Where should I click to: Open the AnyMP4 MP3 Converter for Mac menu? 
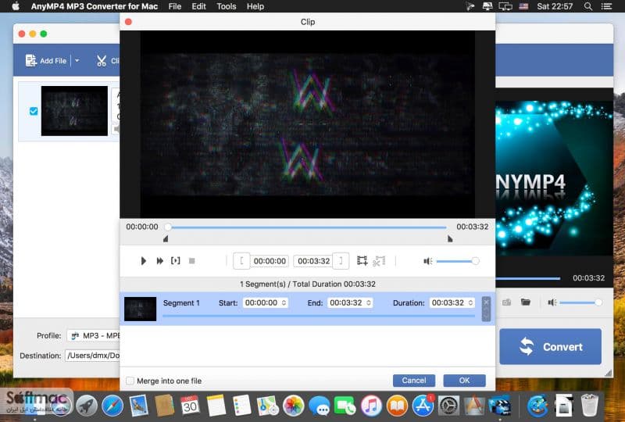click(x=95, y=6)
